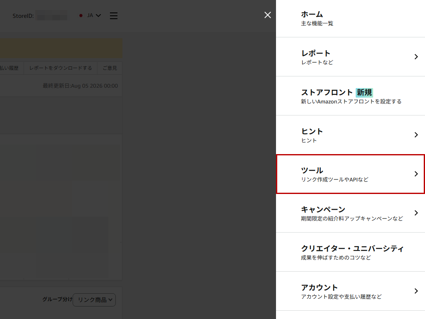This screenshot has width=425, height=319.
Task: Click グループ分け label text
Action: [x=57, y=299]
